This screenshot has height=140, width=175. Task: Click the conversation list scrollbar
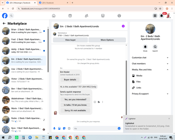[48, 50]
